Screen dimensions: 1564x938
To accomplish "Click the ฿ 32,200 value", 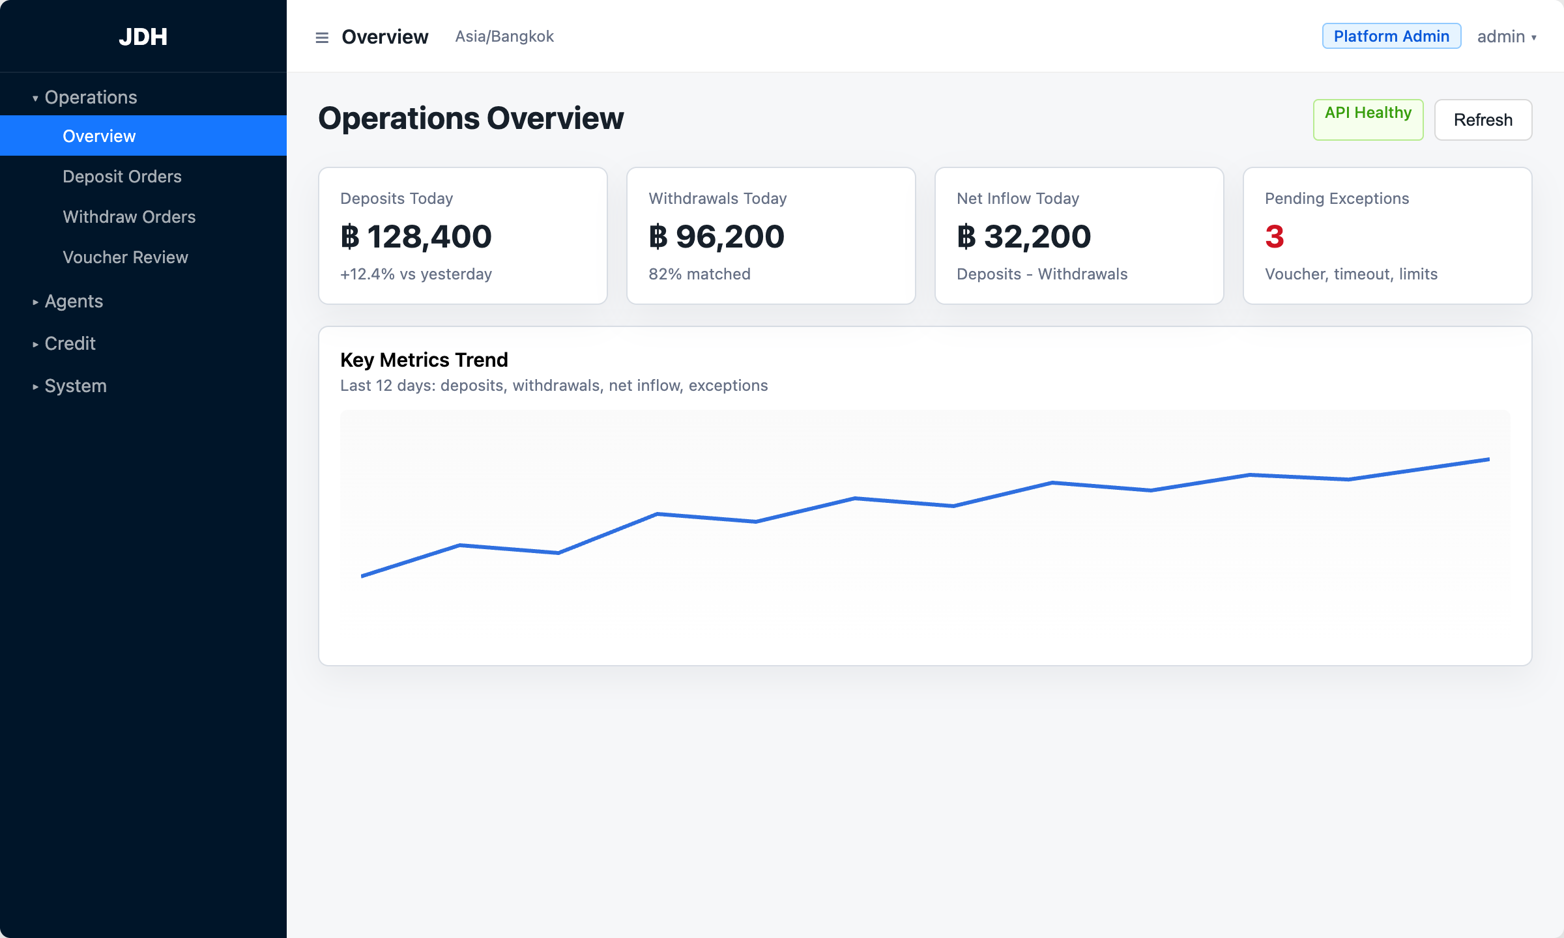I will 1024,236.
